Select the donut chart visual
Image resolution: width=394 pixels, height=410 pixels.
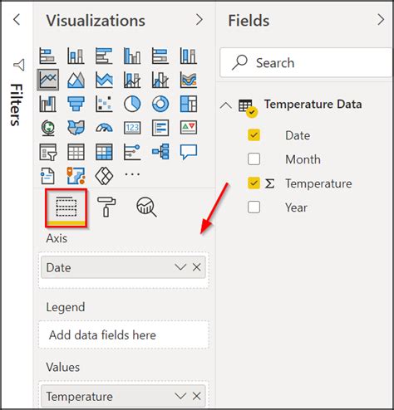(x=160, y=104)
